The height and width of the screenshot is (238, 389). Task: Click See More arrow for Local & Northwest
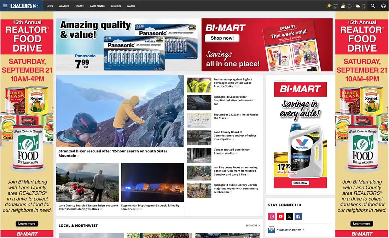(x=253, y=226)
